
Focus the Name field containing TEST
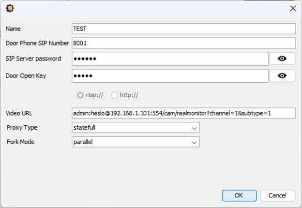pos(183,29)
